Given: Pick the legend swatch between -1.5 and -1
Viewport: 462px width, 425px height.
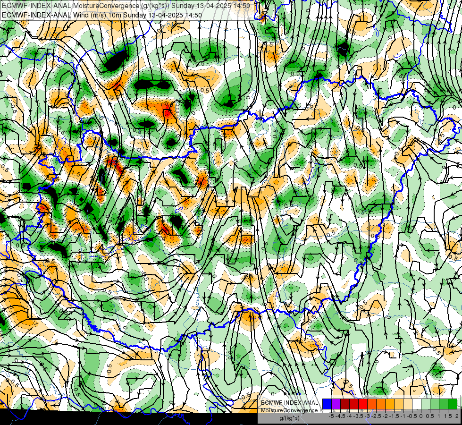Looking at the screenshot, I should tap(399, 404).
